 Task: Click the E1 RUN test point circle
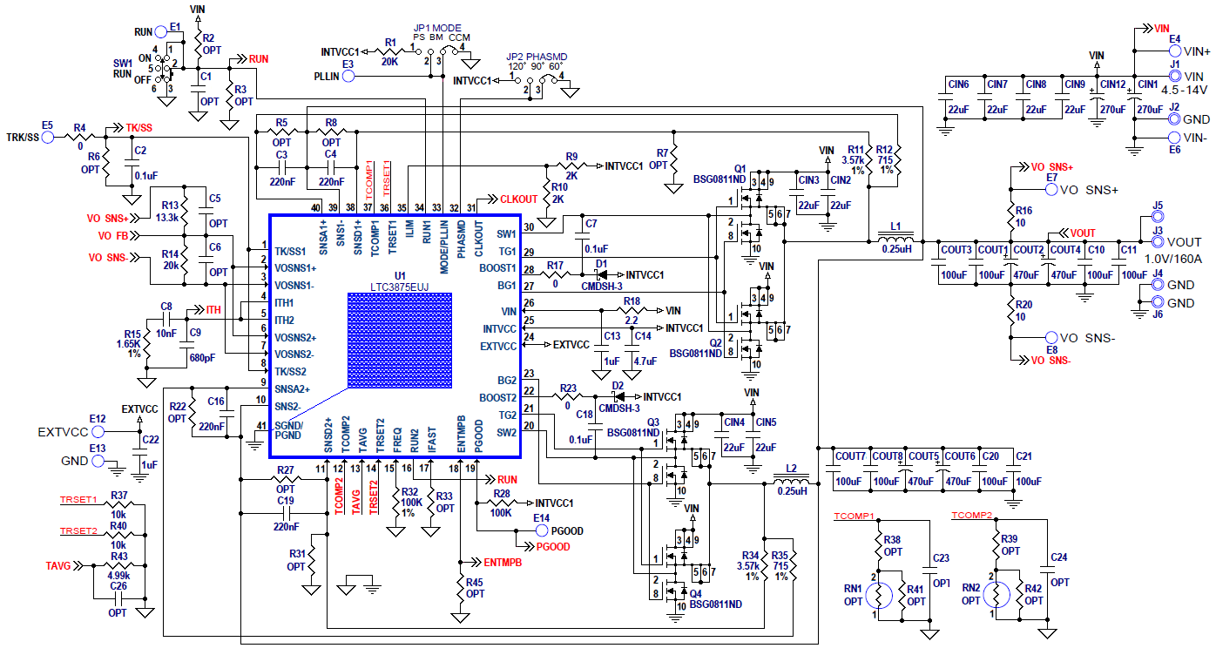163,32
